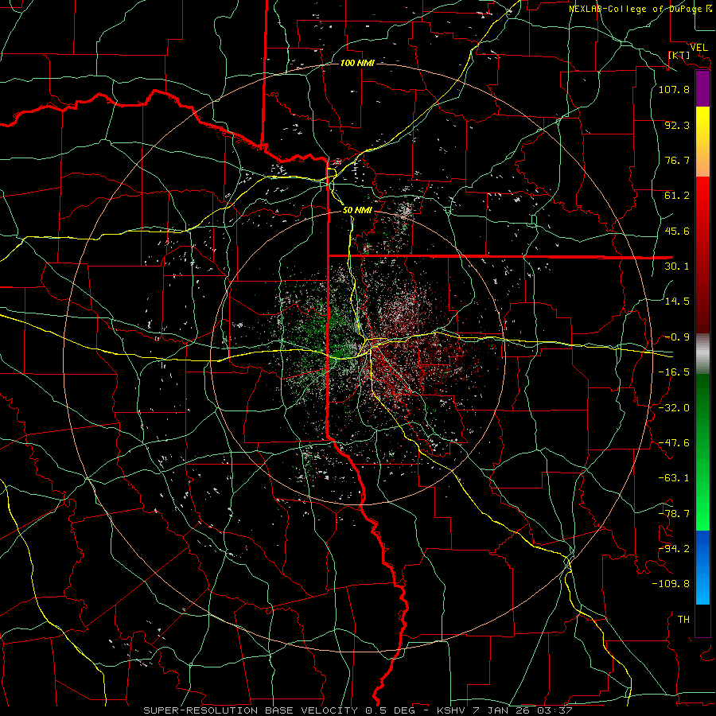716x716 pixels.
Task: Click the [KT] units label
Action: click(679, 55)
